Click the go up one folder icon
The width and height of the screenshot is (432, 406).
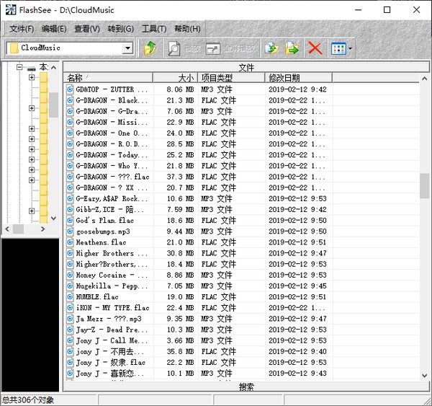150,48
